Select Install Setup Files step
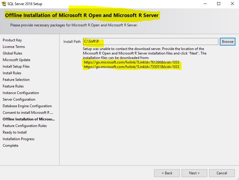 (x=16, y=66)
